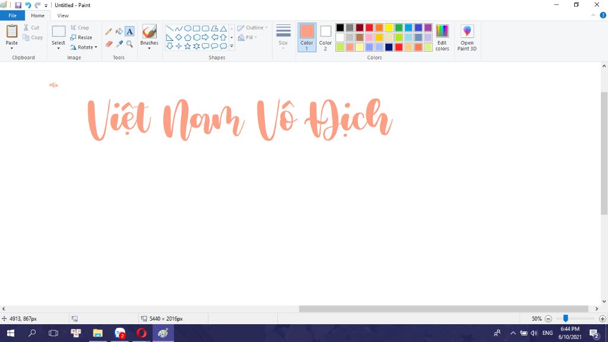
Task: Click the vertical scrollbar thumb
Action: click(604, 153)
